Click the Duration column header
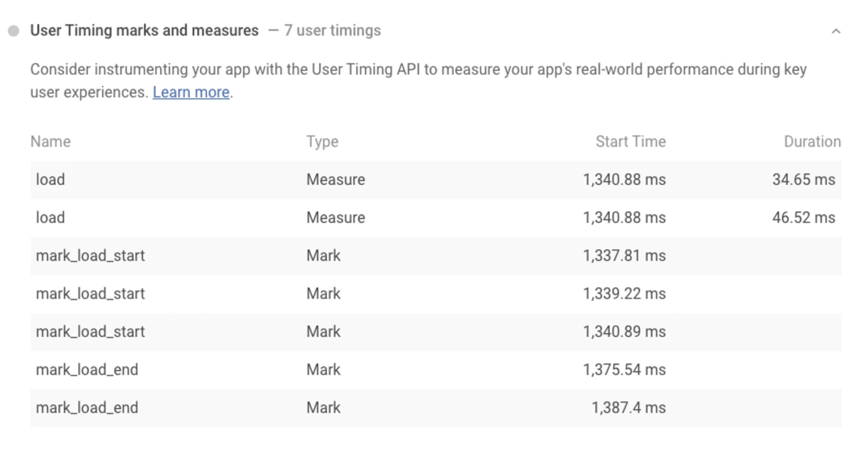Viewport: 862px width, 450px height. point(812,142)
